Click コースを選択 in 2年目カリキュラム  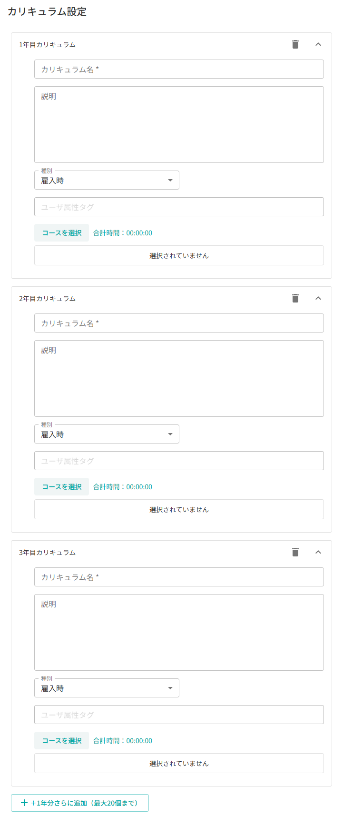coord(61,487)
